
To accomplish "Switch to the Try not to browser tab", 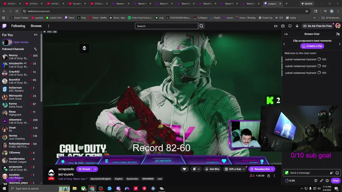I will [77, 4].
